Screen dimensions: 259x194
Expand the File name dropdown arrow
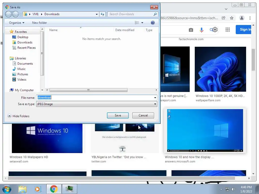click(x=155, y=98)
